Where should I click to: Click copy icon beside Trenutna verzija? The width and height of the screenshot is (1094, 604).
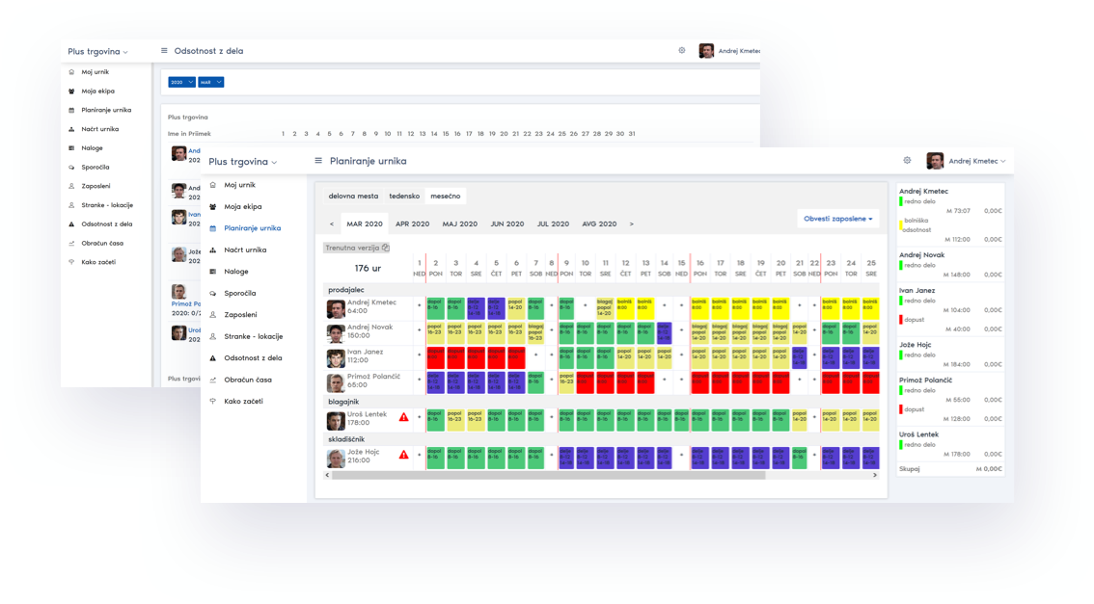(x=386, y=248)
